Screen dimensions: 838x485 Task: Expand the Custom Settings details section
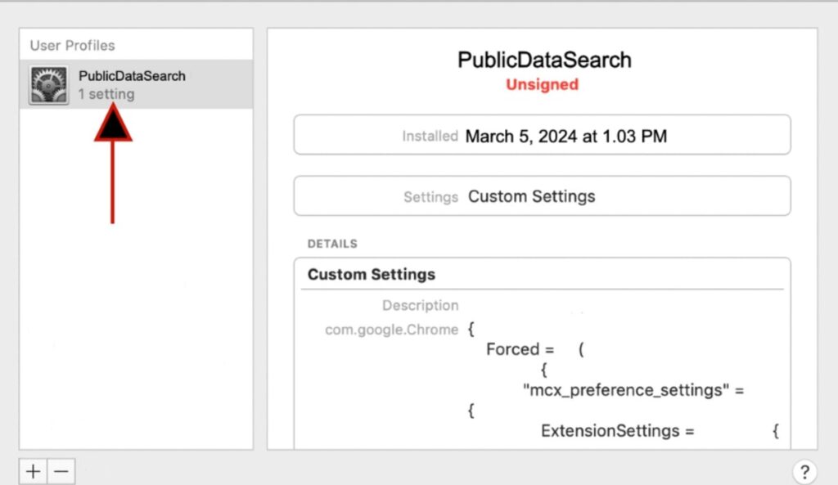coord(371,274)
